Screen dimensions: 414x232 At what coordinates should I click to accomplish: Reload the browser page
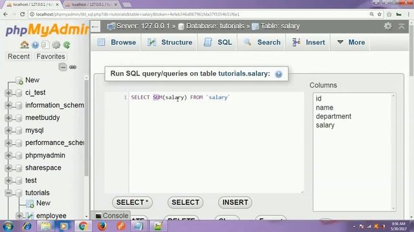coord(22,14)
